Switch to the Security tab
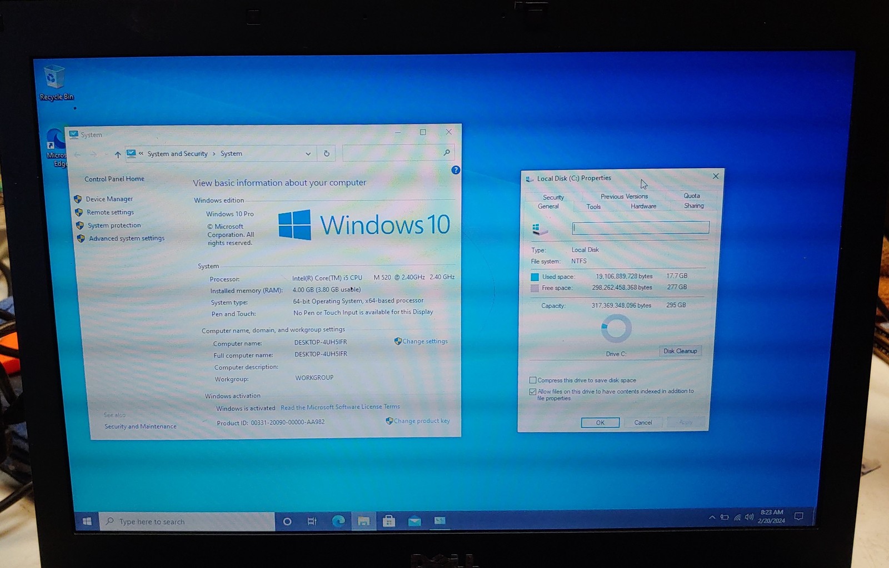 point(553,197)
